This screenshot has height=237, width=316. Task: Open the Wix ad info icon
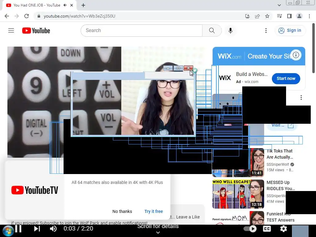(296, 55)
